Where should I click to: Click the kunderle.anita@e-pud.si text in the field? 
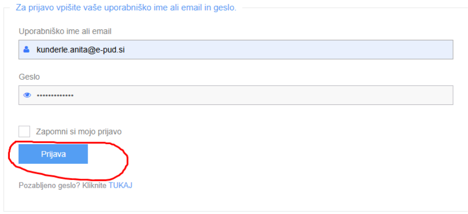80,50
